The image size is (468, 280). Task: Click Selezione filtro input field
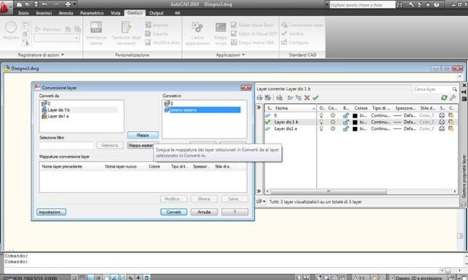pos(67,145)
